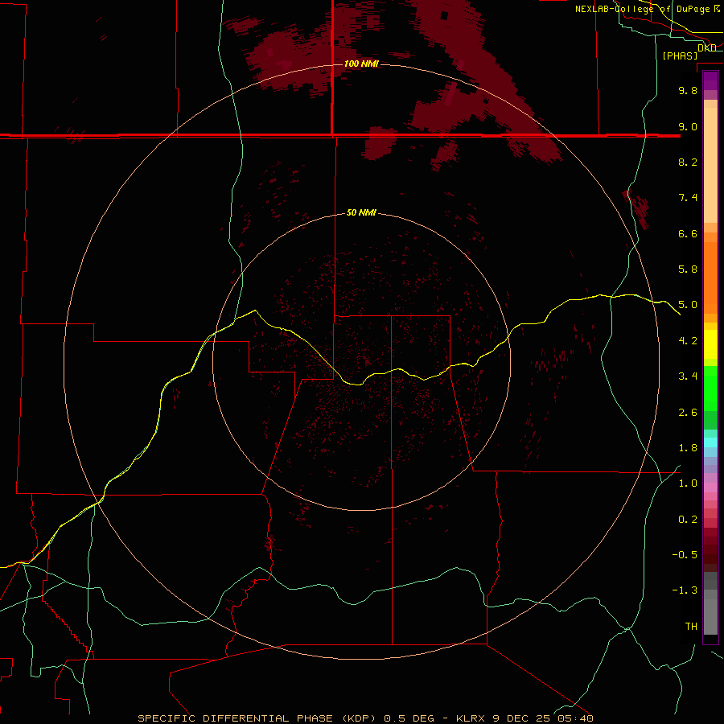Click the 0.2 color scale value
724x724 pixels.
pos(688,520)
